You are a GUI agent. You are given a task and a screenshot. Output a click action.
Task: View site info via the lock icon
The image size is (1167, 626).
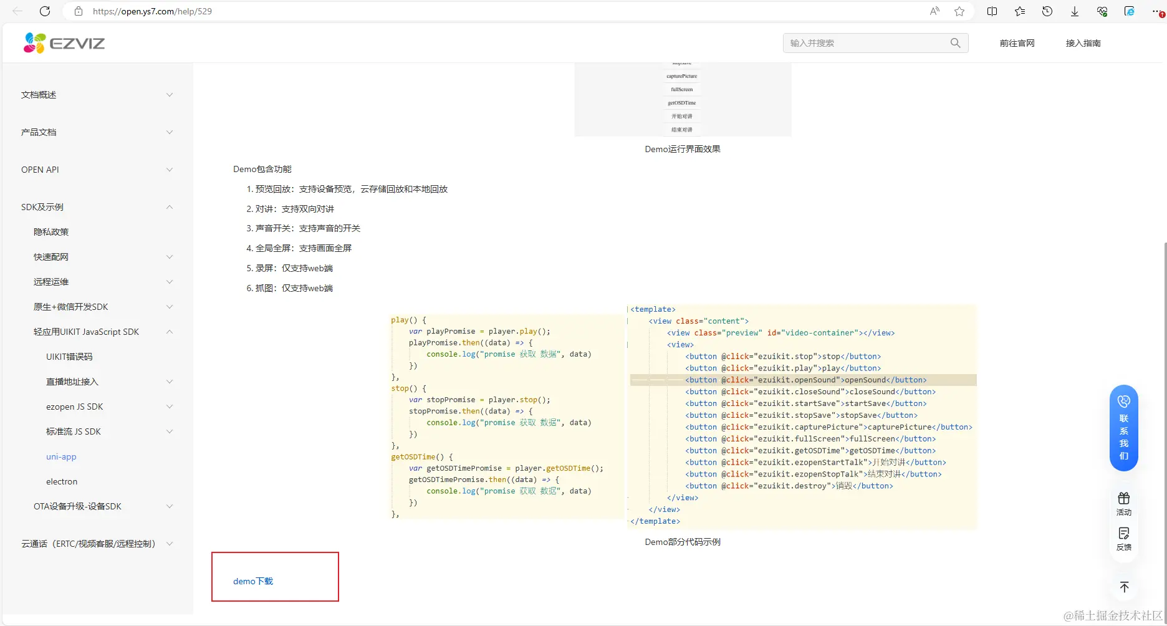(x=79, y=11)
